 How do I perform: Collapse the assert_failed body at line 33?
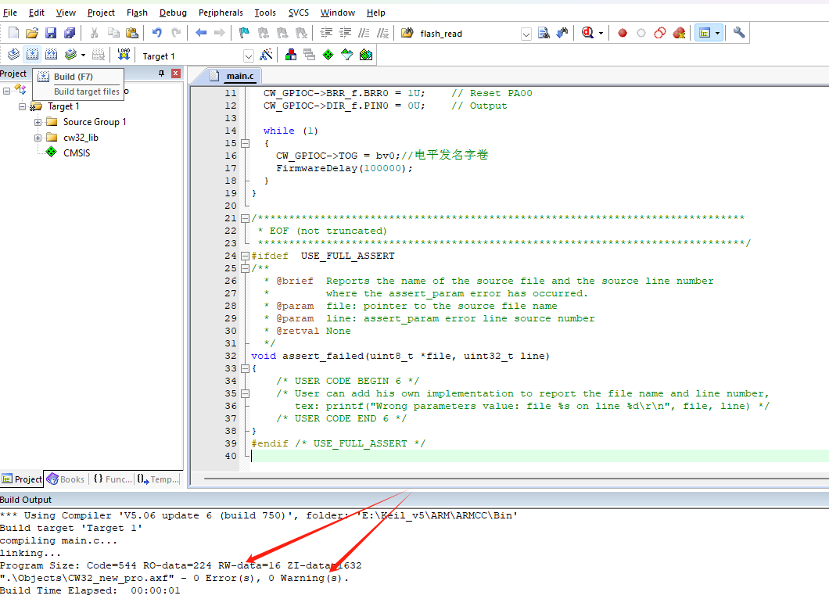[245, 368]
